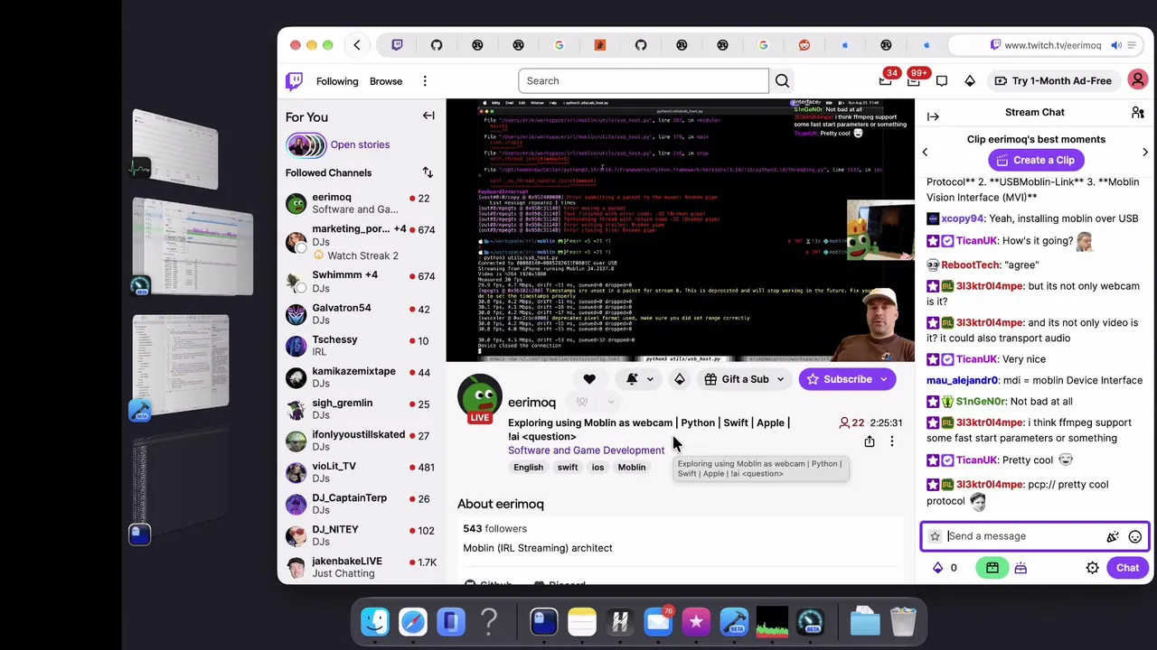Expand the Subscribe button dropdown
Image resolution: width=1157 pixels, height=650 pixels.
click(885, 379)
